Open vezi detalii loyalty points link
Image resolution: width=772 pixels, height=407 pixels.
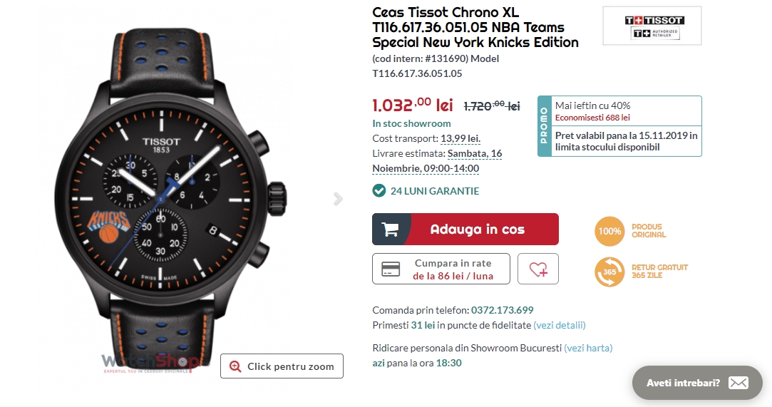coord(560,325)
